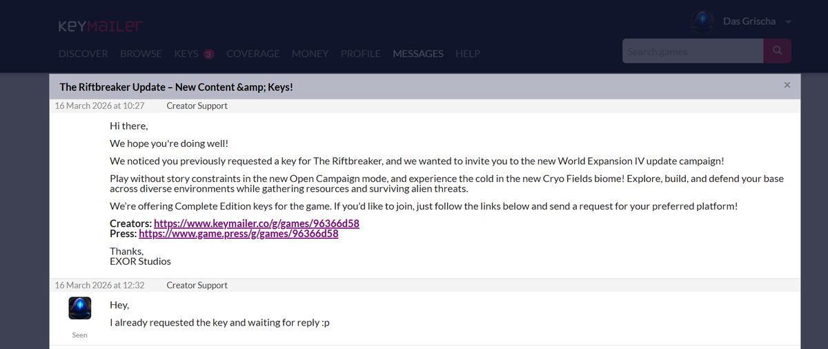828x349 pixels.
Task: Open the Press game.press link
Action: 239,234
